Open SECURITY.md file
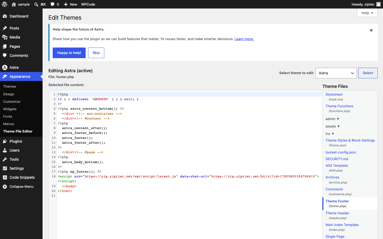 coord(337,159)
